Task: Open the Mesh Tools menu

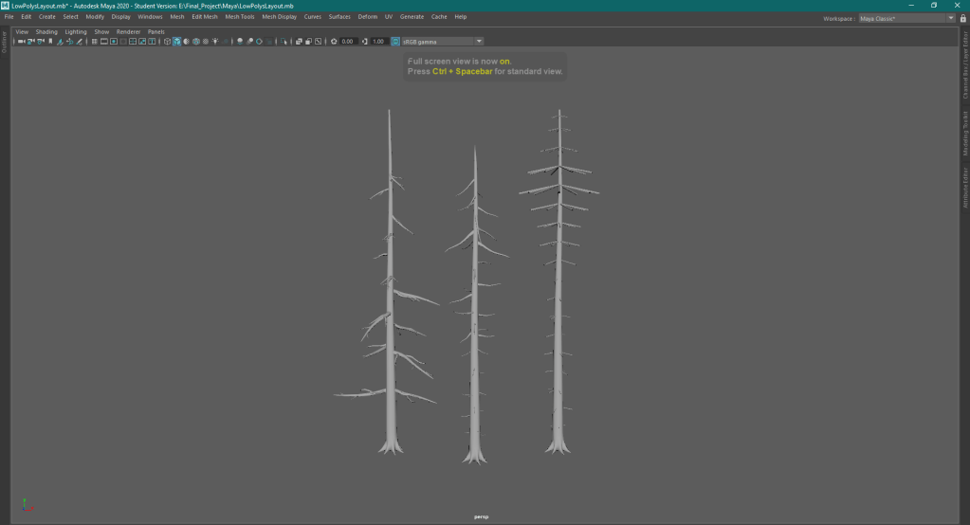Action: (x=239, y=17)
